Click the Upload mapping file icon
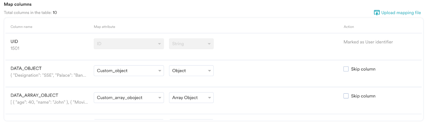 (377, 13)
